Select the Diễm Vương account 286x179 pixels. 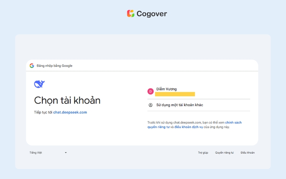[199, 91]
